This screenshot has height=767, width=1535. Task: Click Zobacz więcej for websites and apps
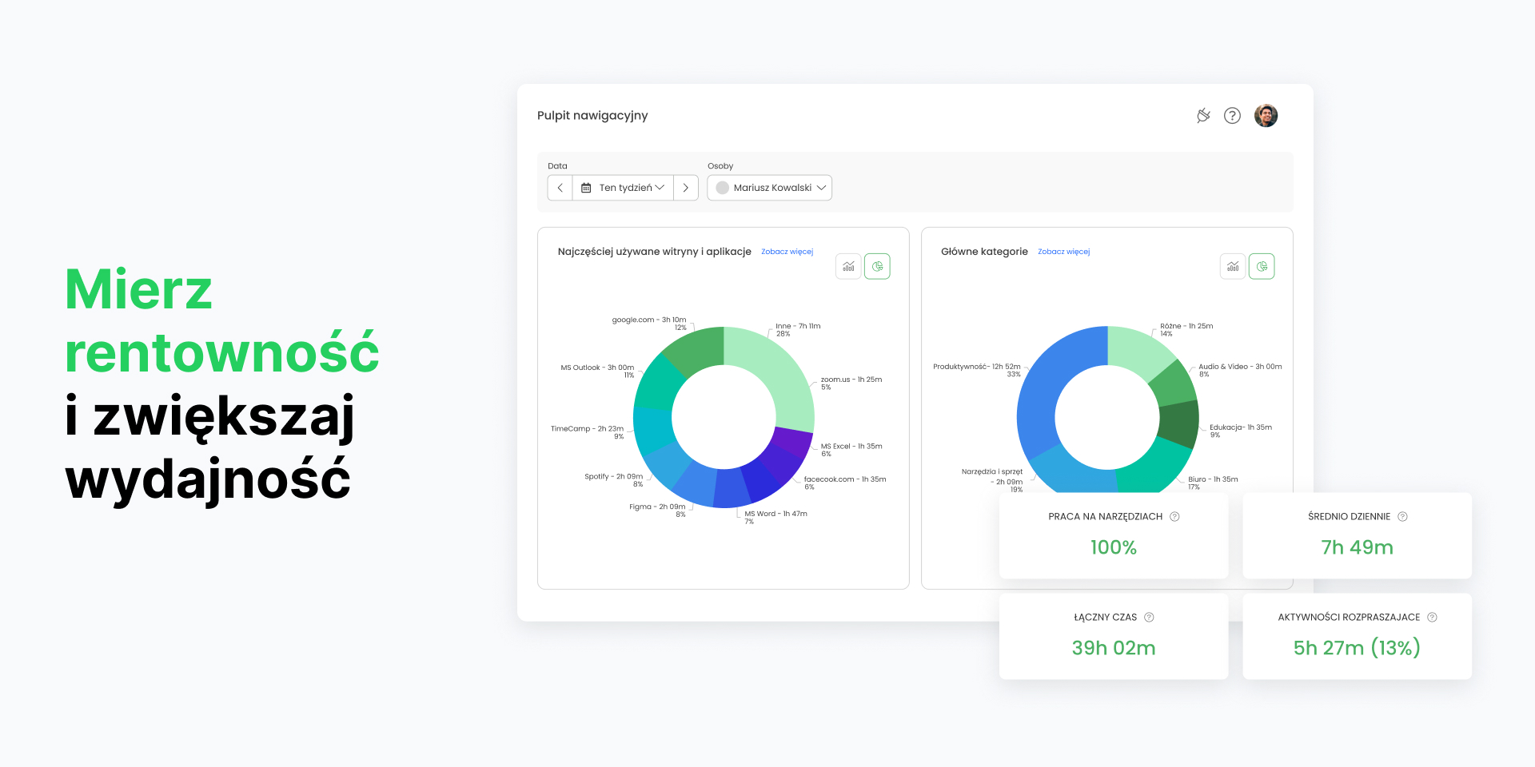[x=787, y=252]
